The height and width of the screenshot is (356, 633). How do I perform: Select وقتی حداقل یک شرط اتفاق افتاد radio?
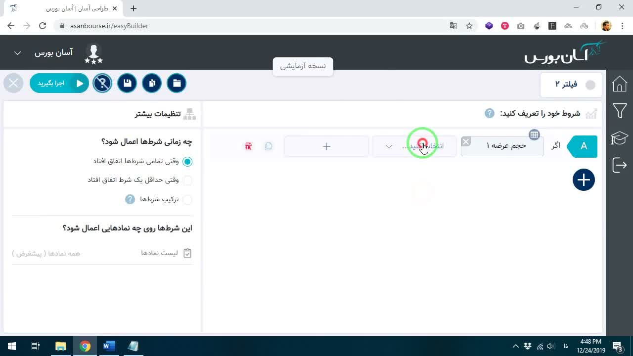click(x=187, y=180)
